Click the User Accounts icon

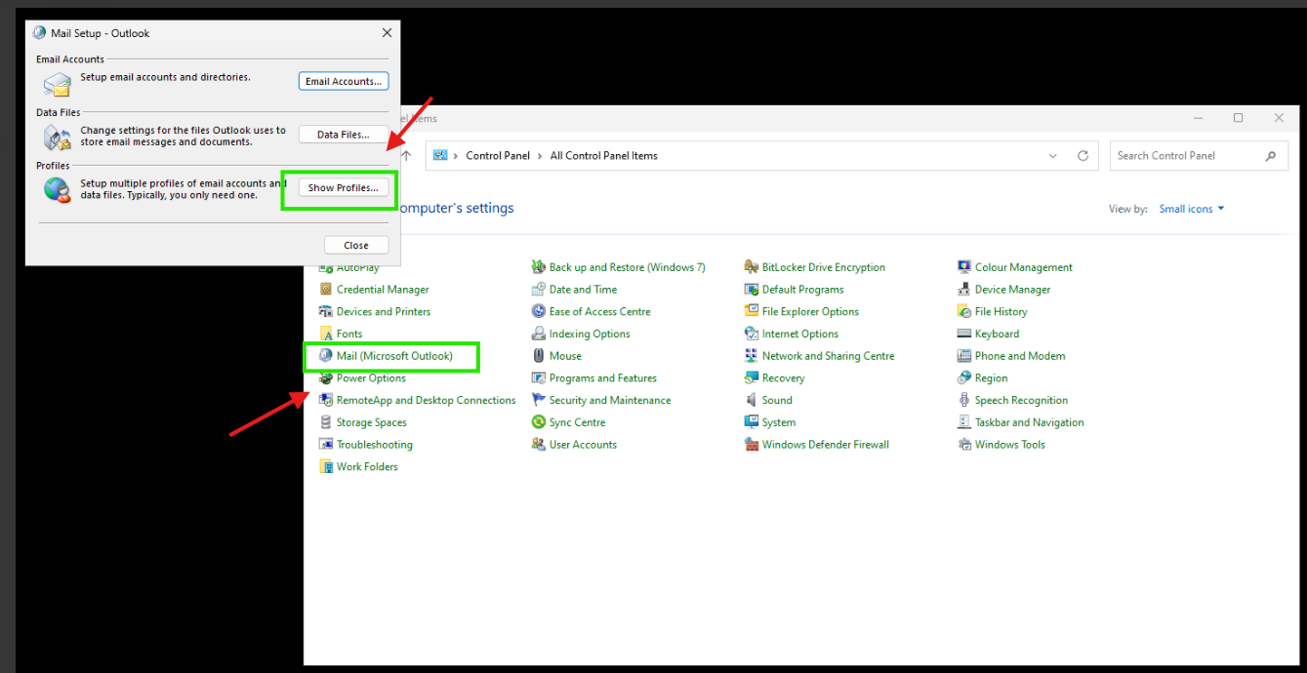click(x=539, y=445)
